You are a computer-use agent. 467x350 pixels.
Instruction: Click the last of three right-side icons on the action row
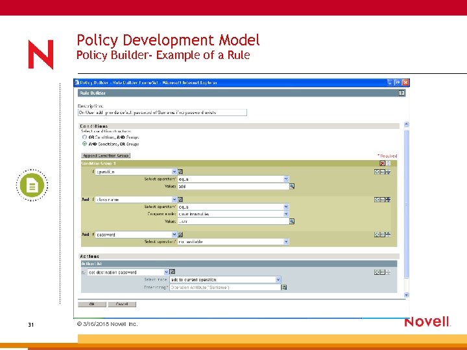pyautogui.click(x=388, y=272)
